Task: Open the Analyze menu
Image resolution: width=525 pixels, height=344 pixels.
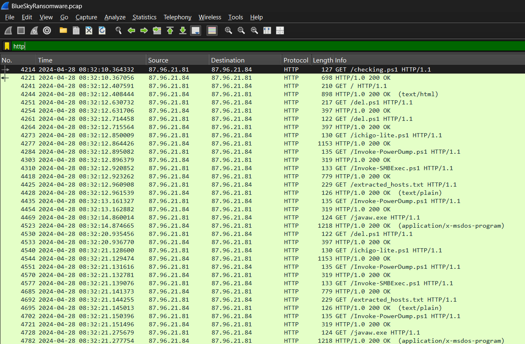Action: pyautogui.click(x=115, y=17)
